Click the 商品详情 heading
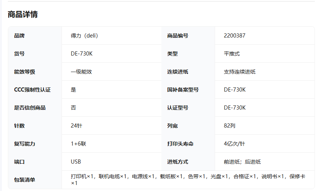 coord(23,14)
